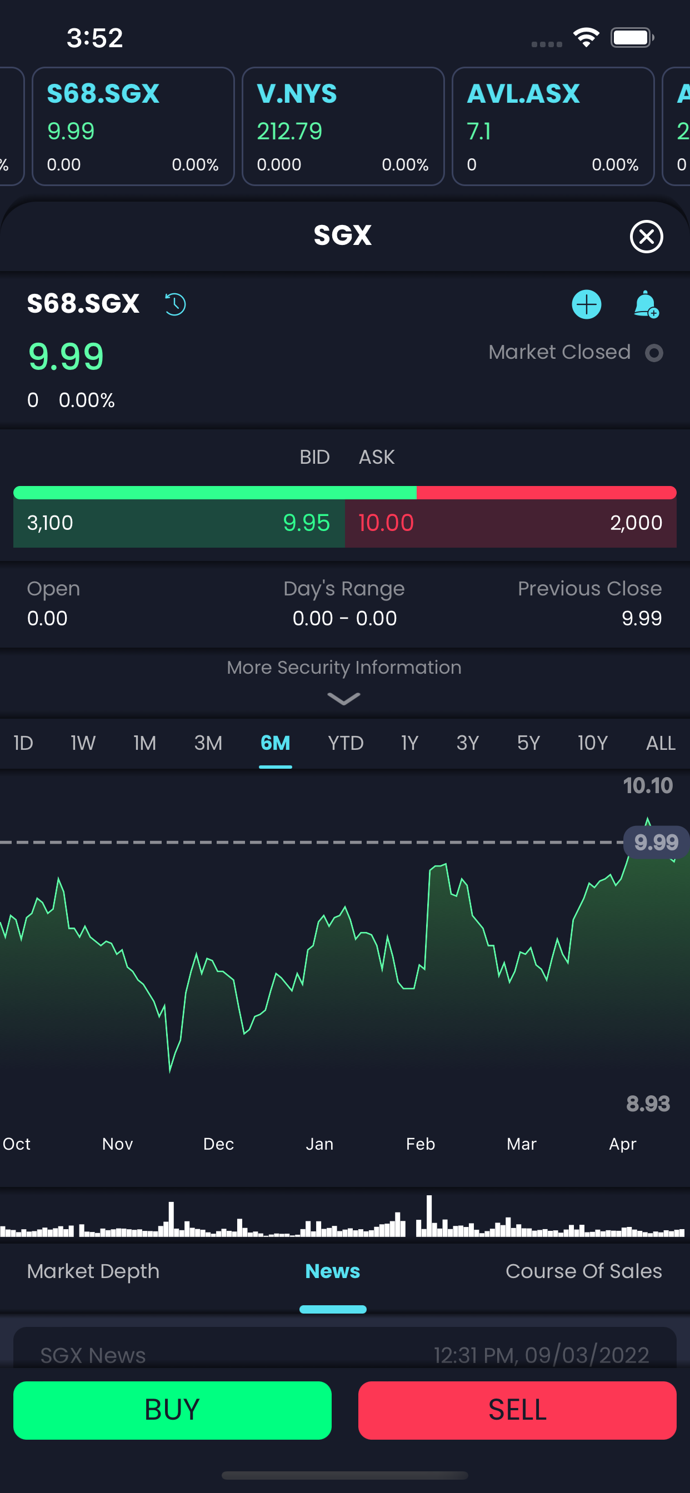Open the S68.SGX ticker card
690x1493 pixels.
click(x=133, y=126)
